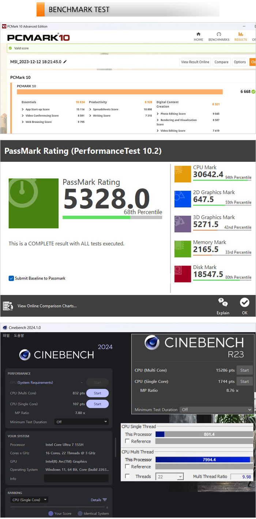
Task: Open the 도움말 menu in Cinebench
Action: (x=19, y=335)
